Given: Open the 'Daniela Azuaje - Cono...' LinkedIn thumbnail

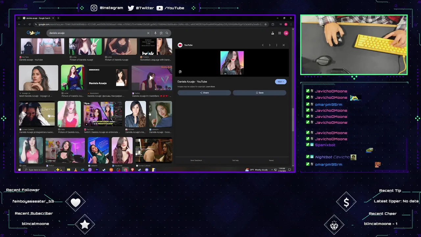Looking at the screenshot, I should (161, 114).
